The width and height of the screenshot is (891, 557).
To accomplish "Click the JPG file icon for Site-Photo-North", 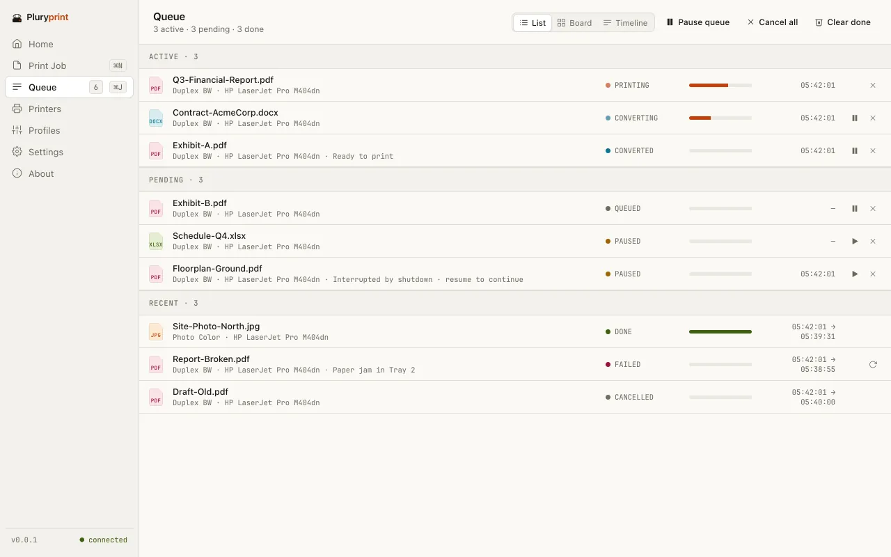I will click(156, 332).
